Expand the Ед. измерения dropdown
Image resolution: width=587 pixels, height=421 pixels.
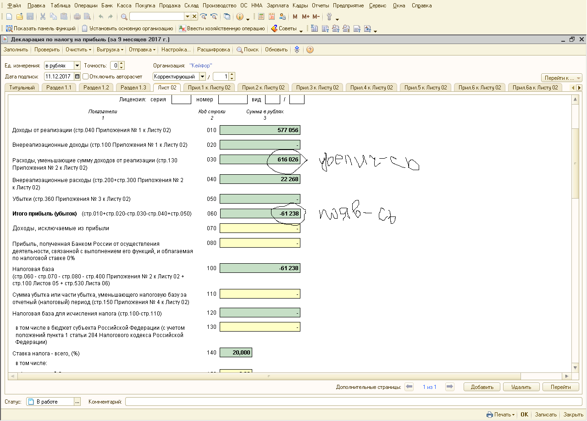pos(77,66)
